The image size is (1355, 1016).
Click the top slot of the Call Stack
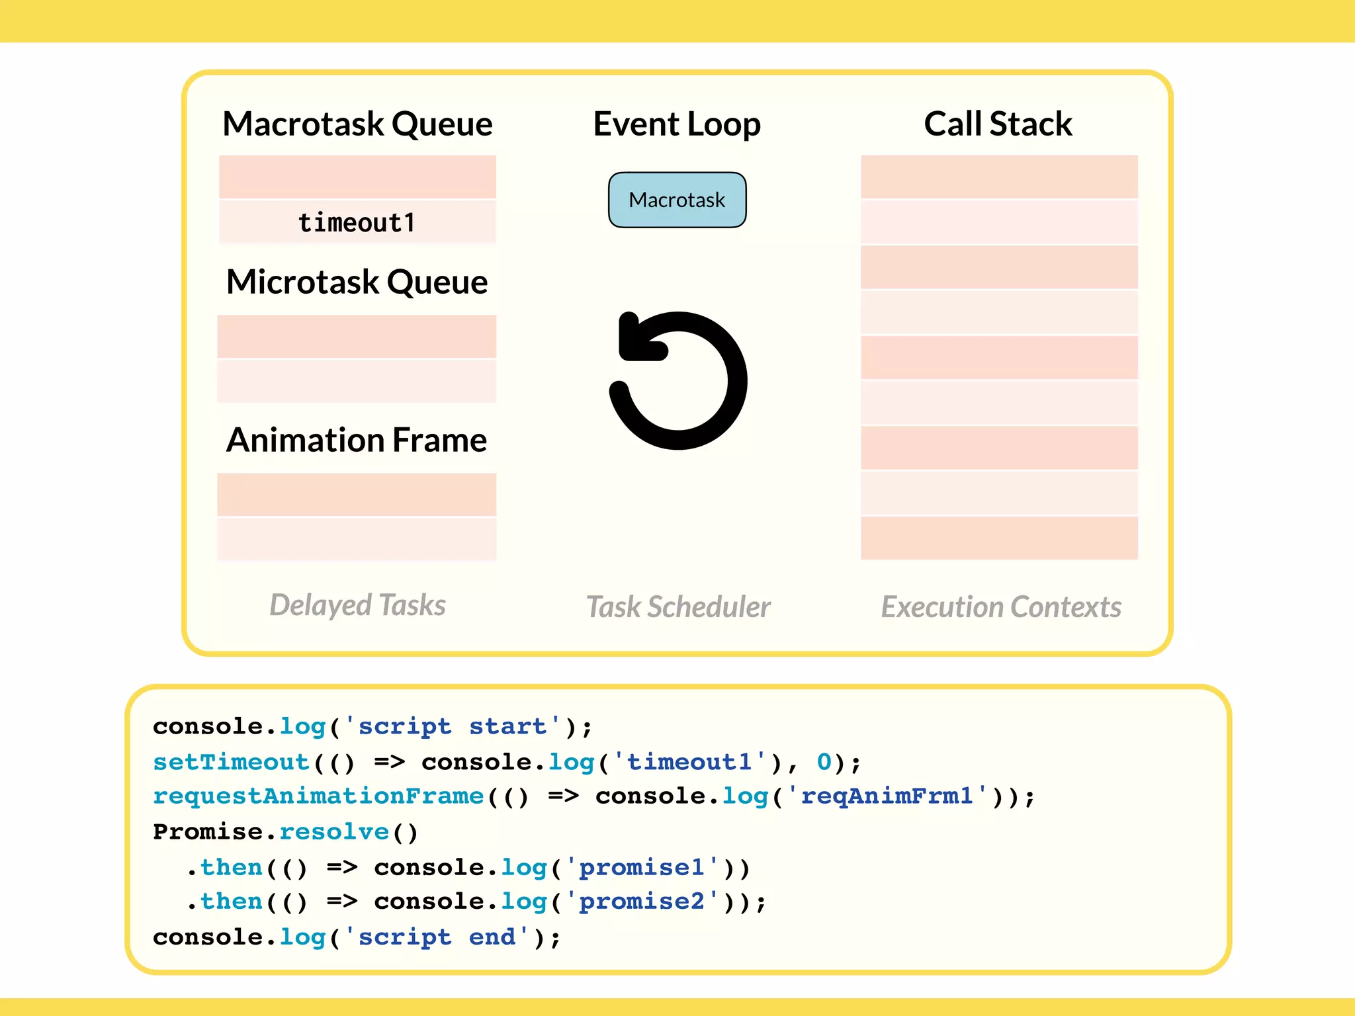coord(999,177)
